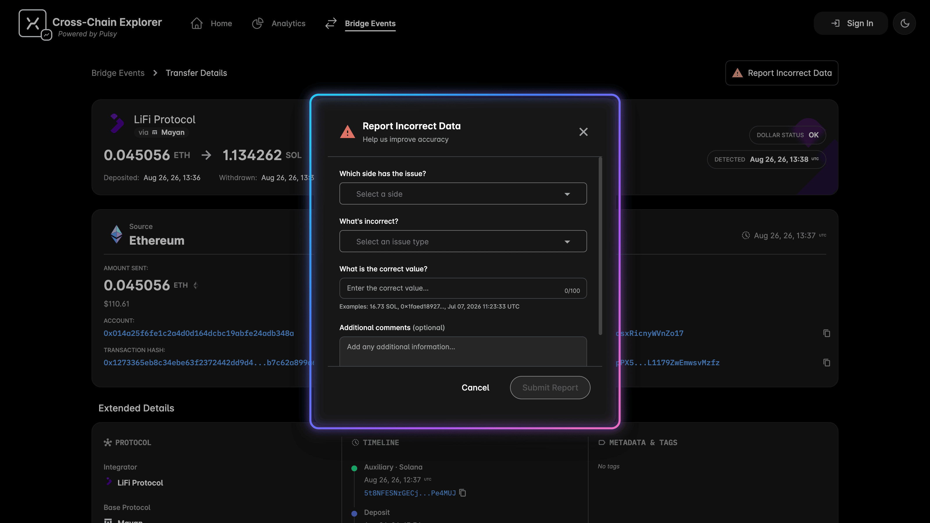Open the Analytics nav item
930x523 pixels.
coord(289,24)
